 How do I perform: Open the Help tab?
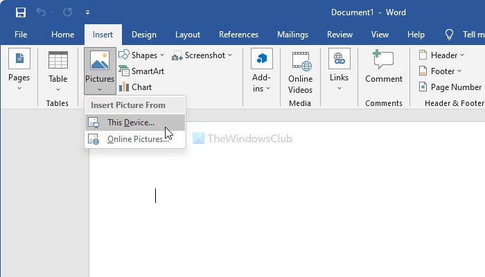point(416,35)
